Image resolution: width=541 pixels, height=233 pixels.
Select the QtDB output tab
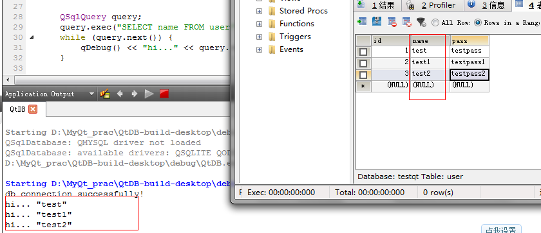(x=17, y=109)
